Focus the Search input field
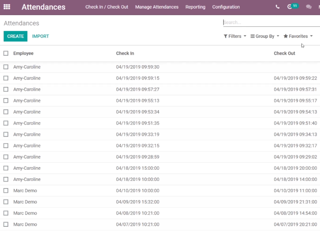Screen dimensions: 320x231 (272, 22)
